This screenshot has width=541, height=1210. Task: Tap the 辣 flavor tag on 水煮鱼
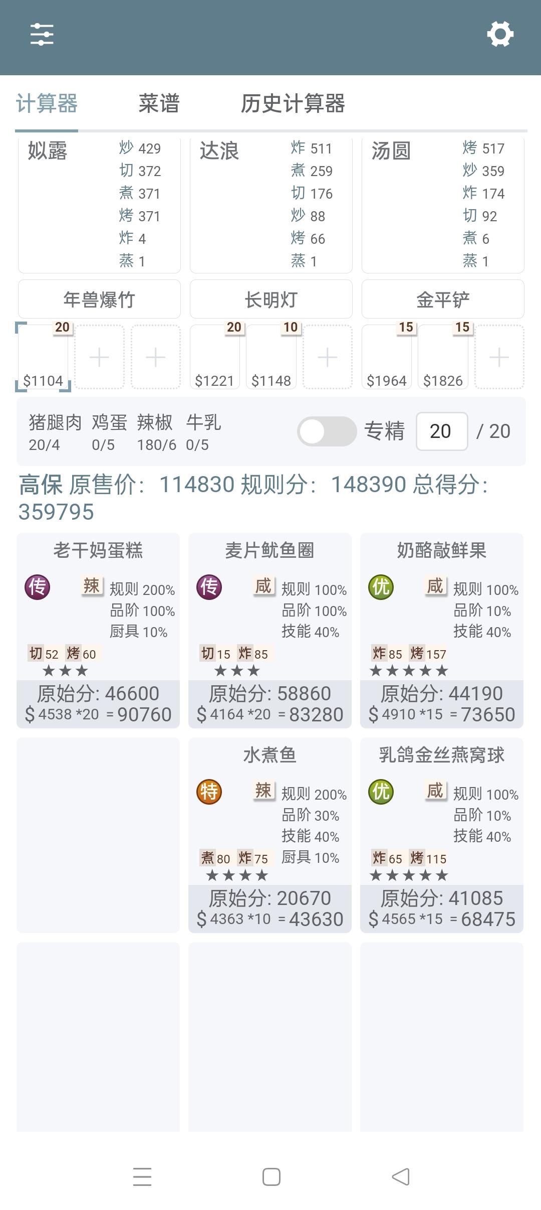[x=263, y=790]
